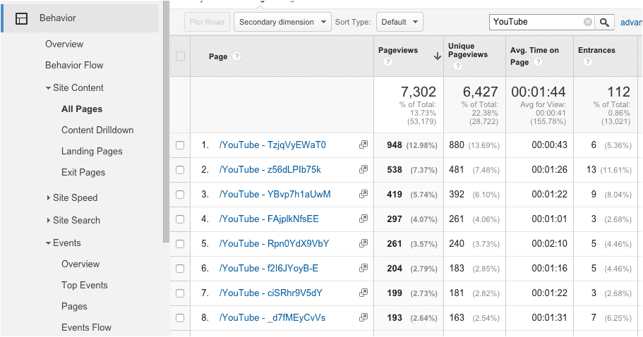This screenshot has height=337, width=643.
Task: Open z56dLPIb75k page in new window icon
Action: 363,169
